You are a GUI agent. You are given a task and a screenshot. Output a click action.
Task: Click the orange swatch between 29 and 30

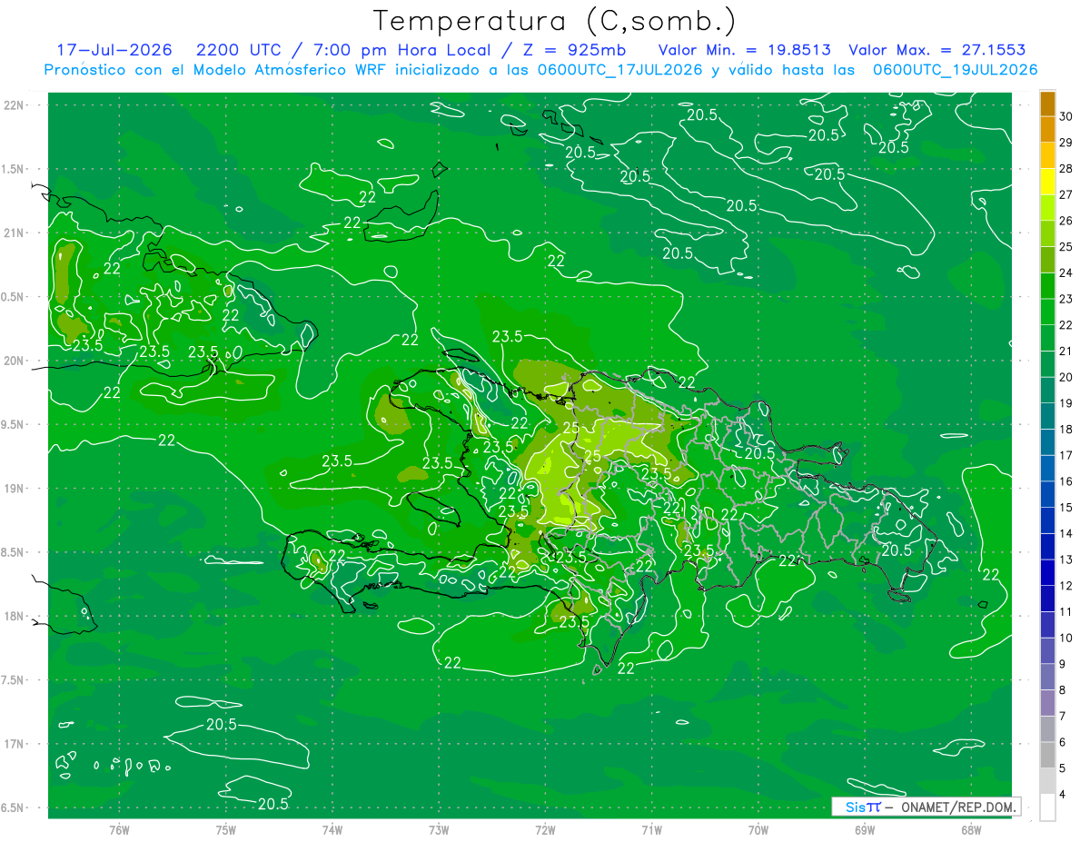pyautogui.click(x=1047, y=130)
